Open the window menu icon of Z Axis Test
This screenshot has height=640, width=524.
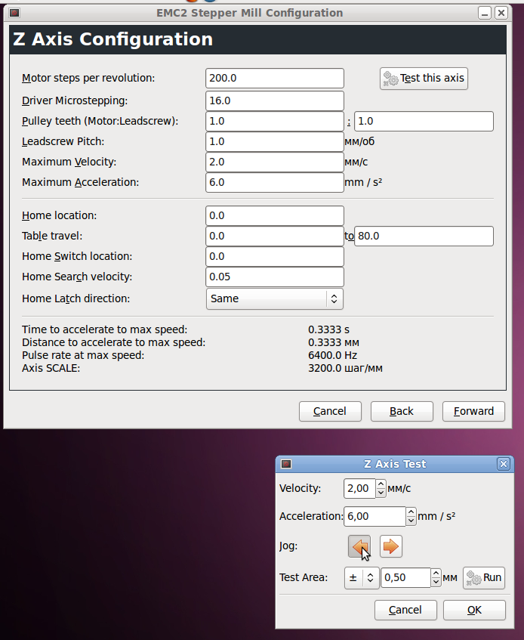coord(286,464)
